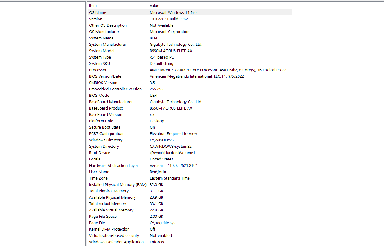Select the Available Virtual Memory row
384x246 pixels.
click(x=190, y=210)
